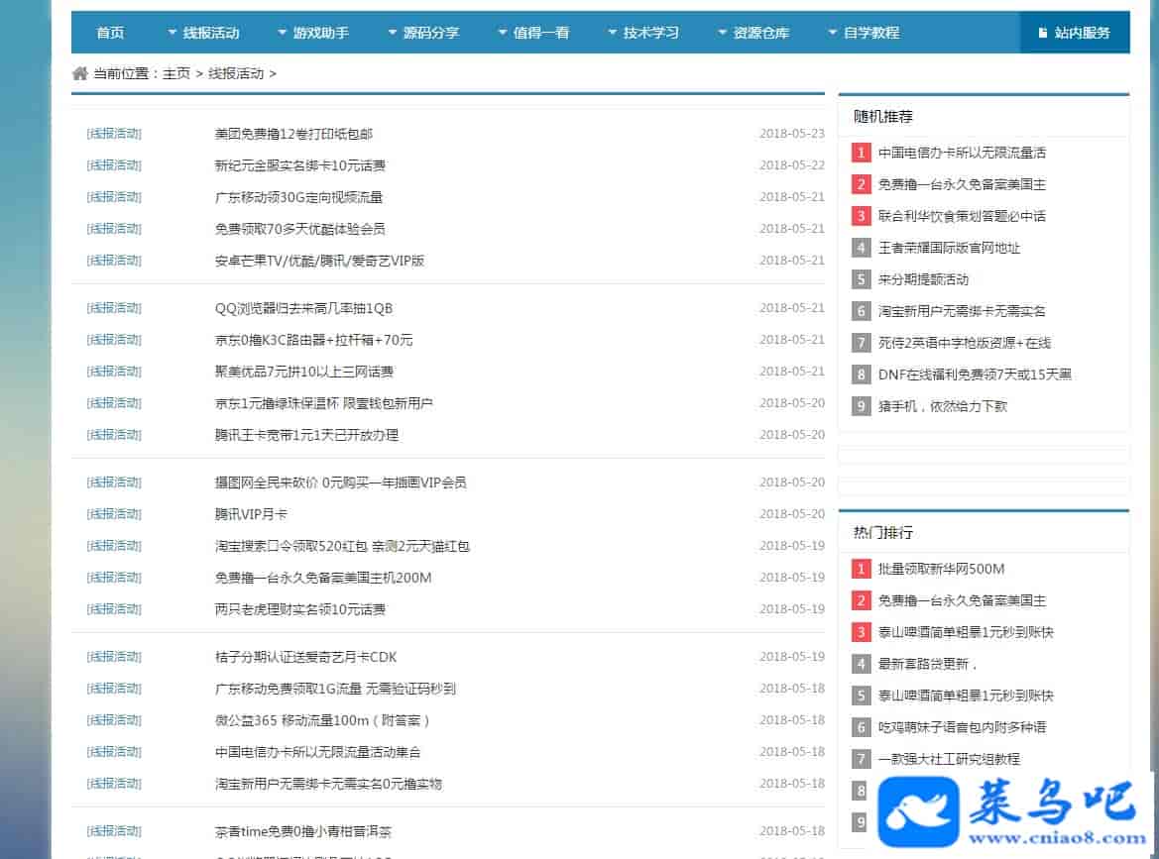Viewport: 1159px width, 859px height.
Task: Open article 腾讯VIP月卡
Action: point(251,514)
